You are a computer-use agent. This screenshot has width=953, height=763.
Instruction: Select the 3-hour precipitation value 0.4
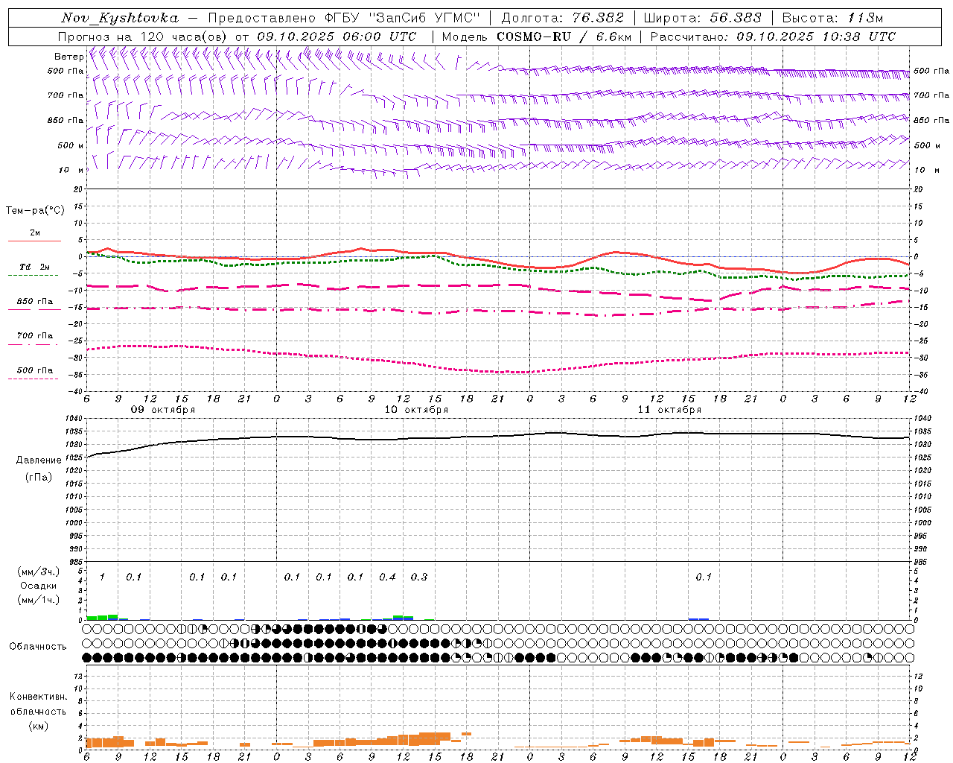[387, 577]
